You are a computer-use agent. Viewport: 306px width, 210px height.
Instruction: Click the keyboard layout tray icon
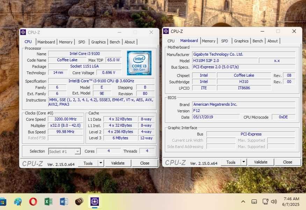[254, 202]
